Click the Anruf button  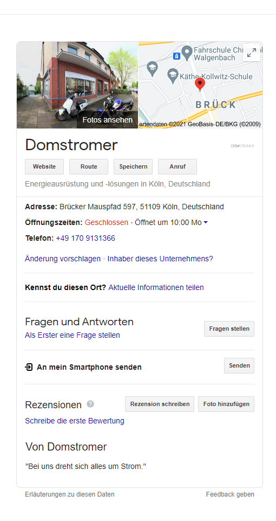[178, 167]
